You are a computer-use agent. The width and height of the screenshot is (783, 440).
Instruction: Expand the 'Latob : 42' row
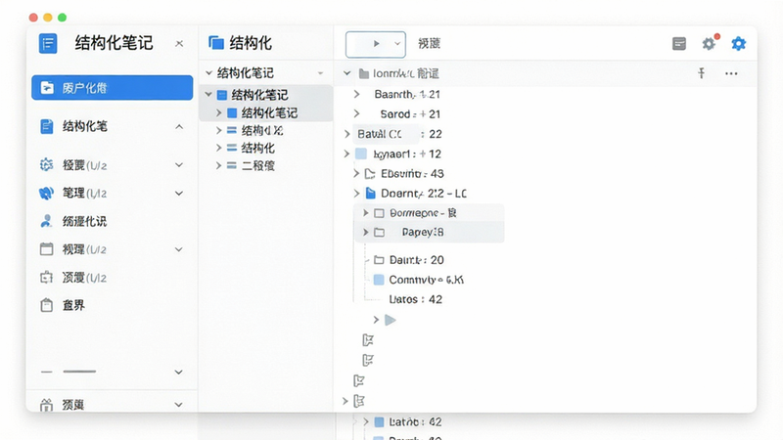[365, 422]
